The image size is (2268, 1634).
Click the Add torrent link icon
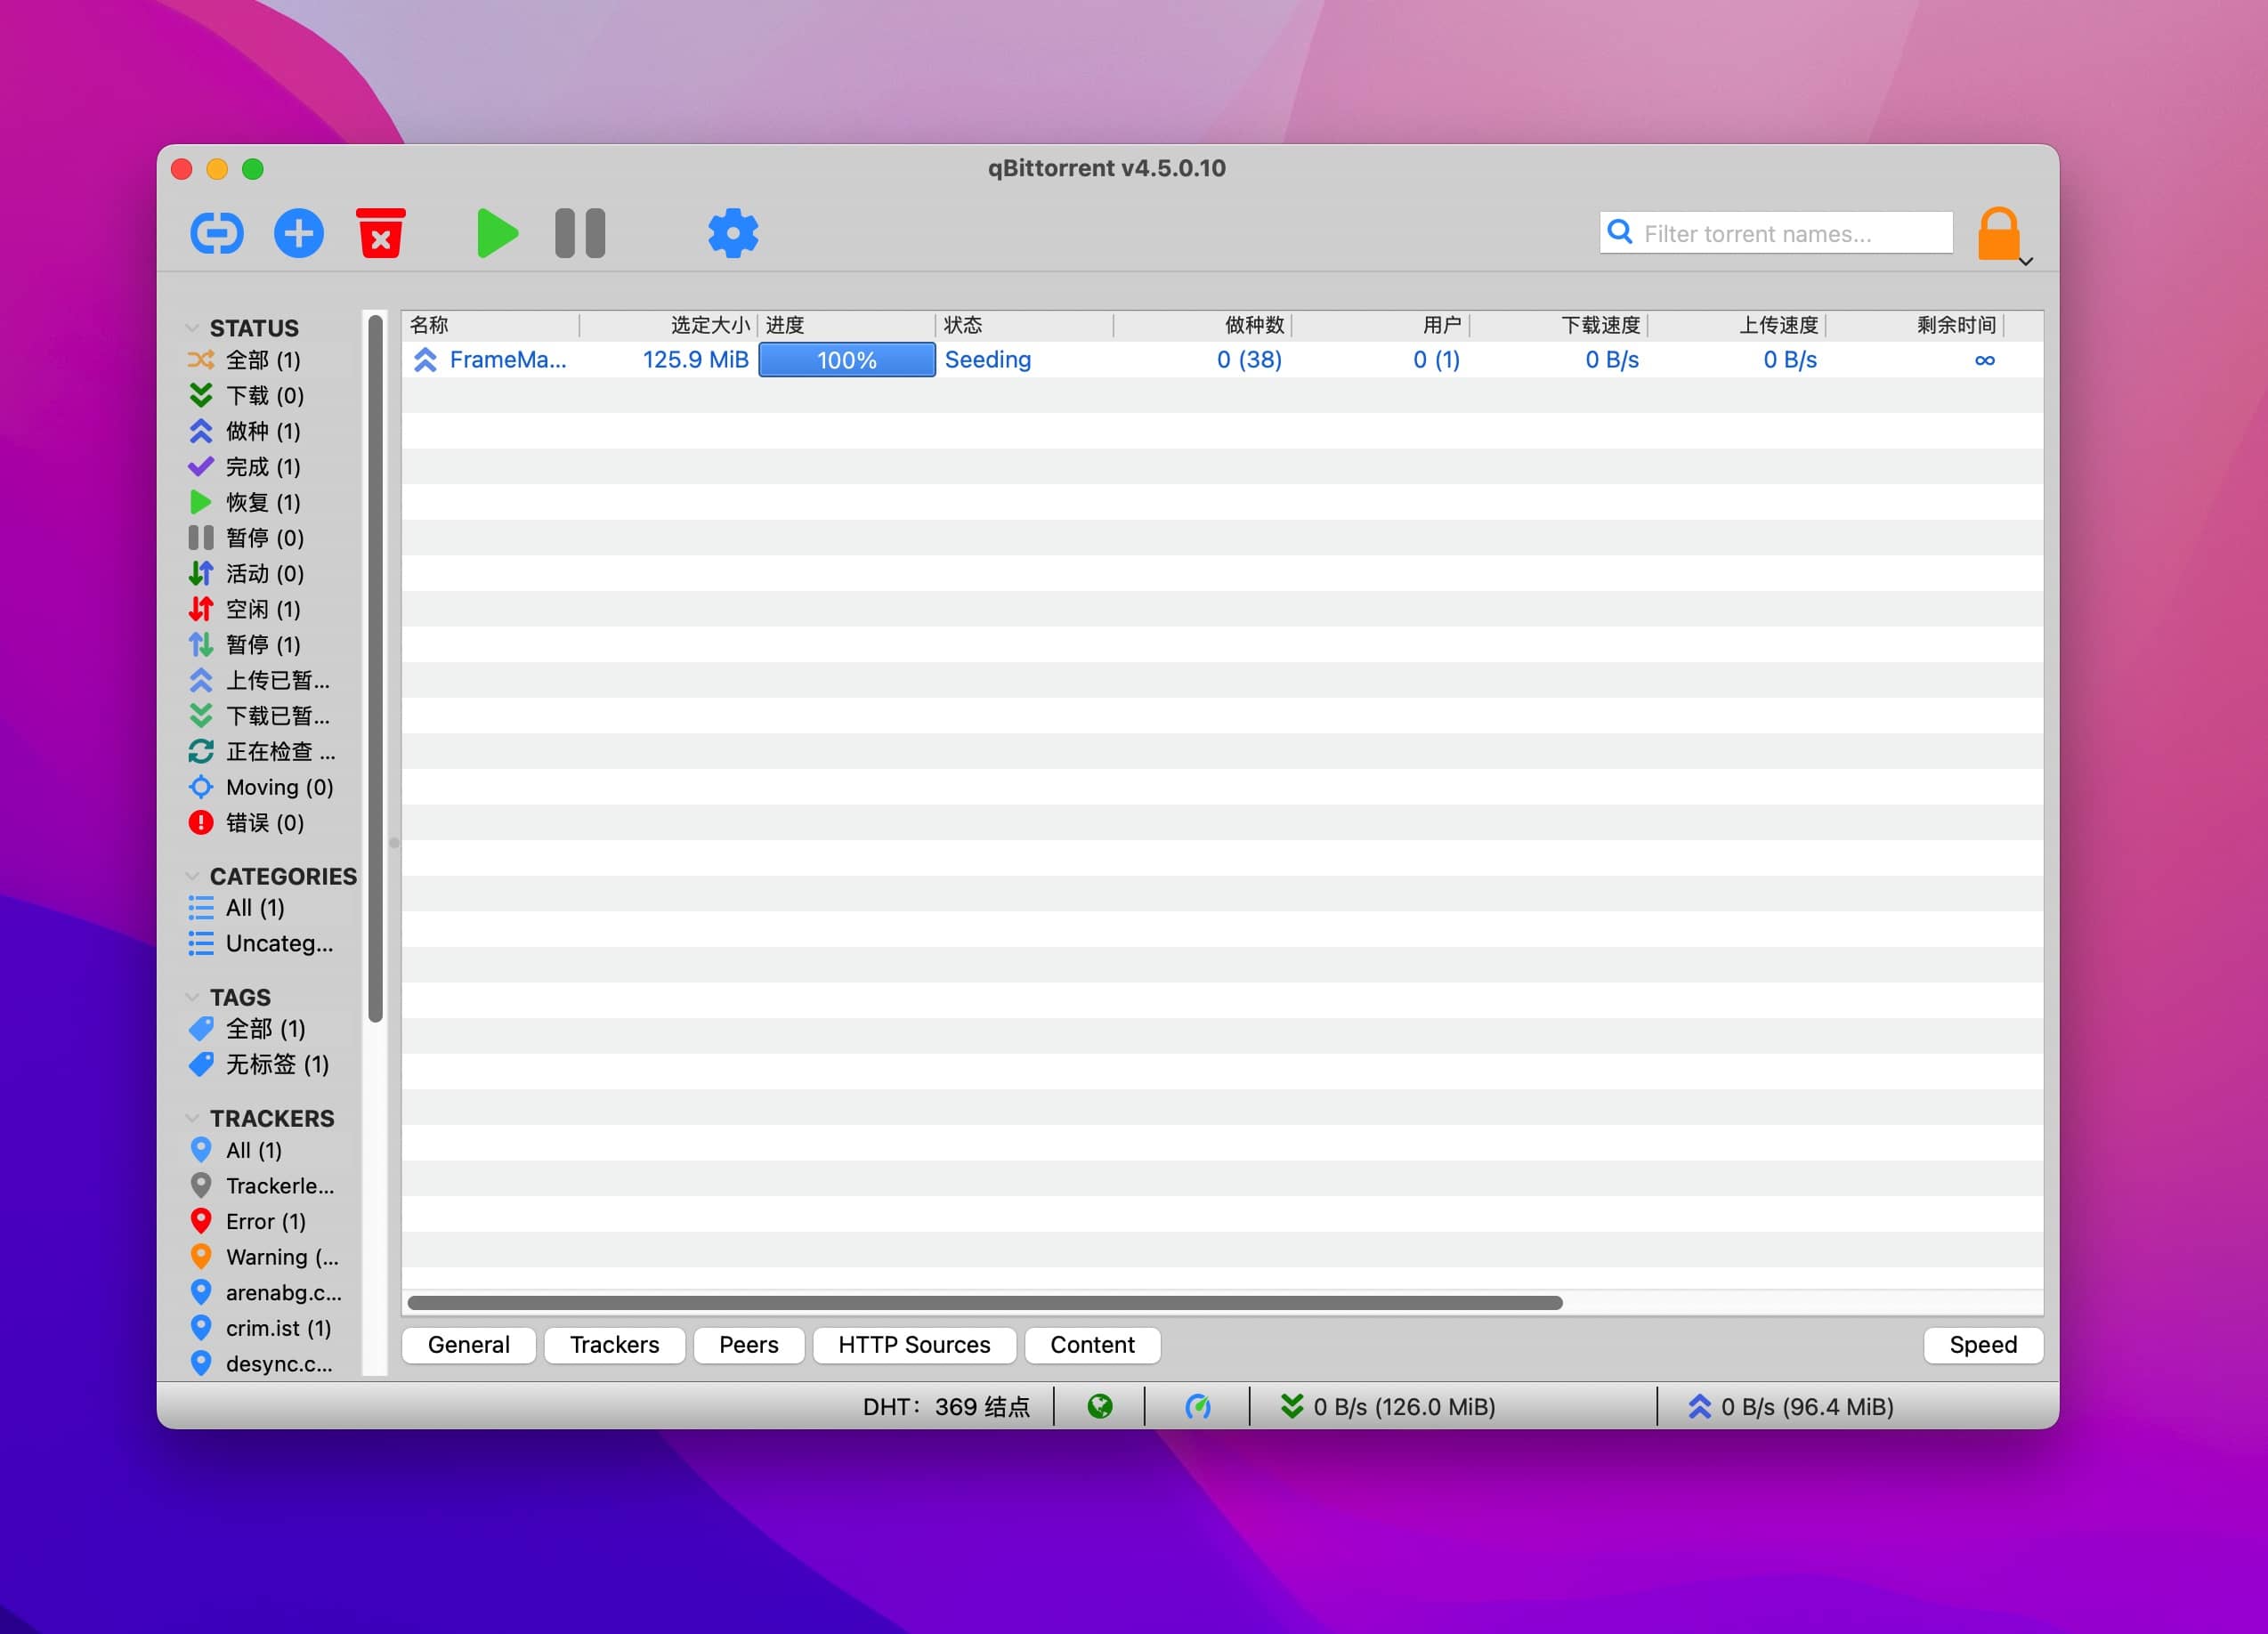[217, 234]
